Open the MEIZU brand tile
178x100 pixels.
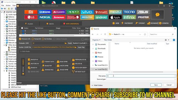(115, 12)
